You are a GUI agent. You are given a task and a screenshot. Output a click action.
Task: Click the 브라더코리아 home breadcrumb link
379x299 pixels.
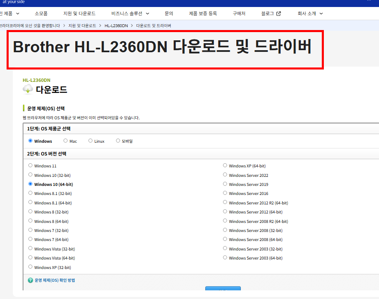(x=30, y=25)
